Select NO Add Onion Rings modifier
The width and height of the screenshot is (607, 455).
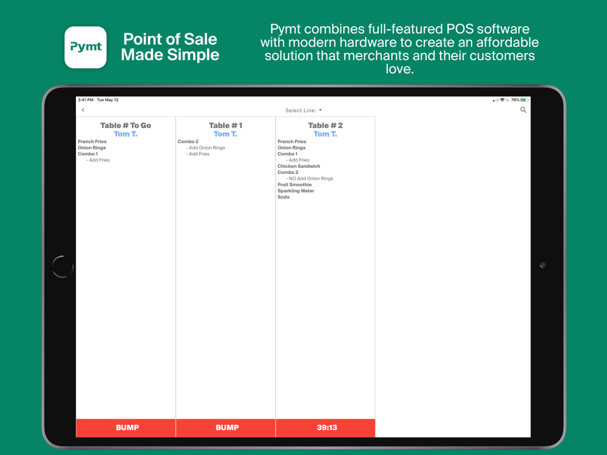click(x=310, y=179)
